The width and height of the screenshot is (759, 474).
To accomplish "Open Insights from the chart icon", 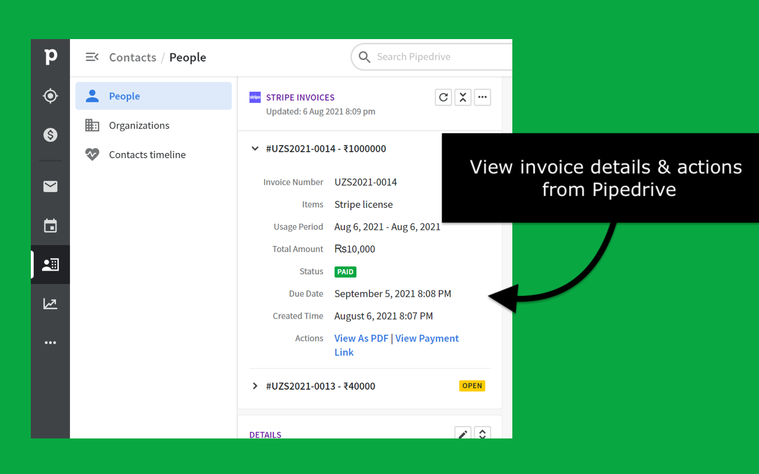I will click(50, 304).
